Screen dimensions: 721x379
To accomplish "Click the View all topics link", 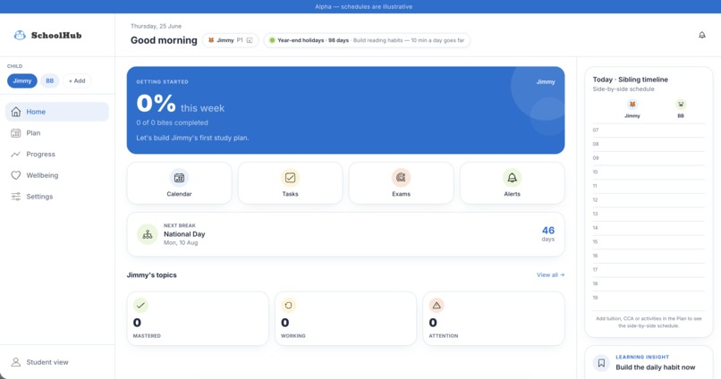I will click(x=550, y=274).
